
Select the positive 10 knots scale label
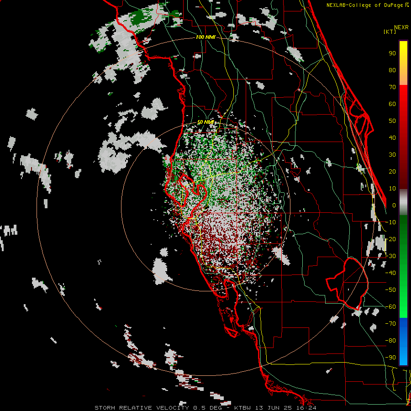(392, 189)
